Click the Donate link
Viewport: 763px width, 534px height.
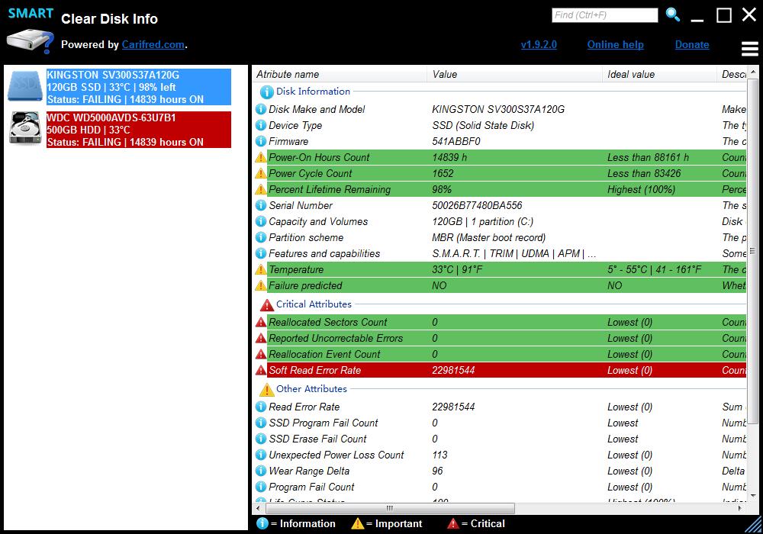(692, 44)
